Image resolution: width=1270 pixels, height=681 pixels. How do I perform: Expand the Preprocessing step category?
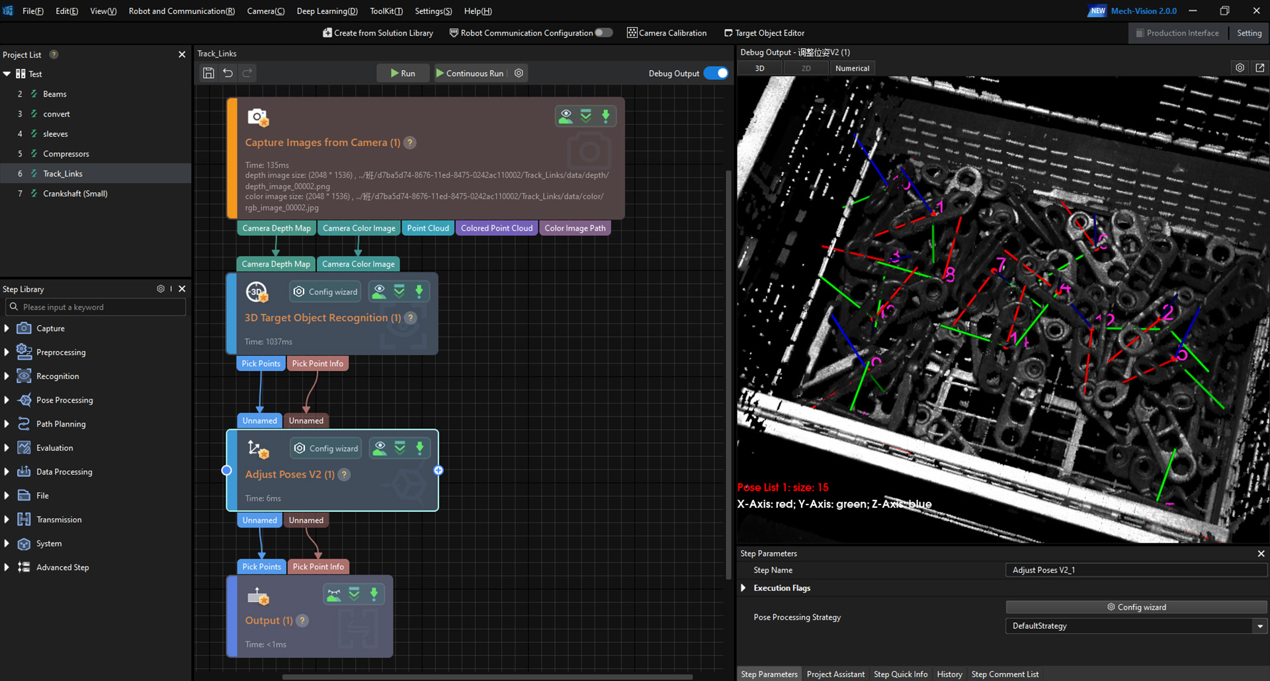(7, 352)
